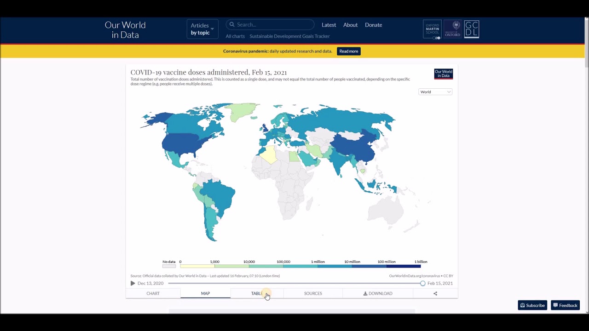The height and width of the screenshot is (331, 589).
Task: Switch to the Table tab
Action: pyautogui.click(x=257, y=293)
